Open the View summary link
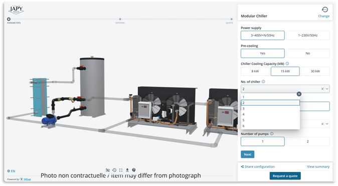 tap(318, 166)
